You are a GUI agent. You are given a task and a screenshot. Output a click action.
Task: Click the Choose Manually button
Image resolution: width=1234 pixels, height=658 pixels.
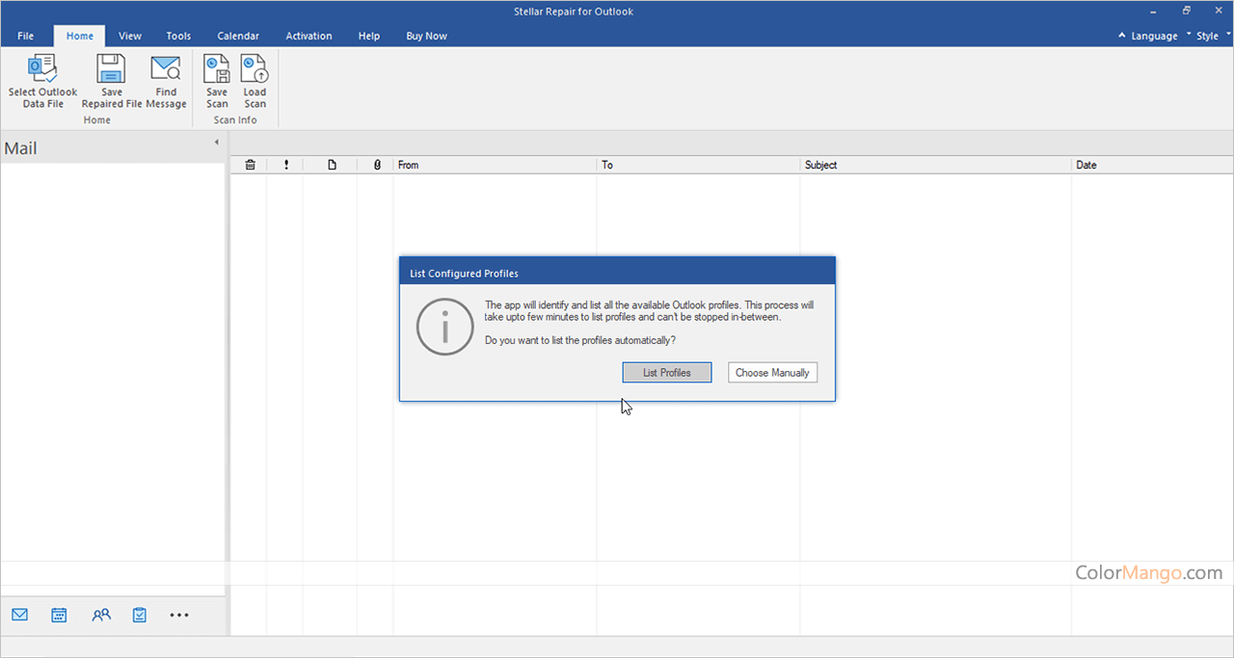[x=772, y=373]
